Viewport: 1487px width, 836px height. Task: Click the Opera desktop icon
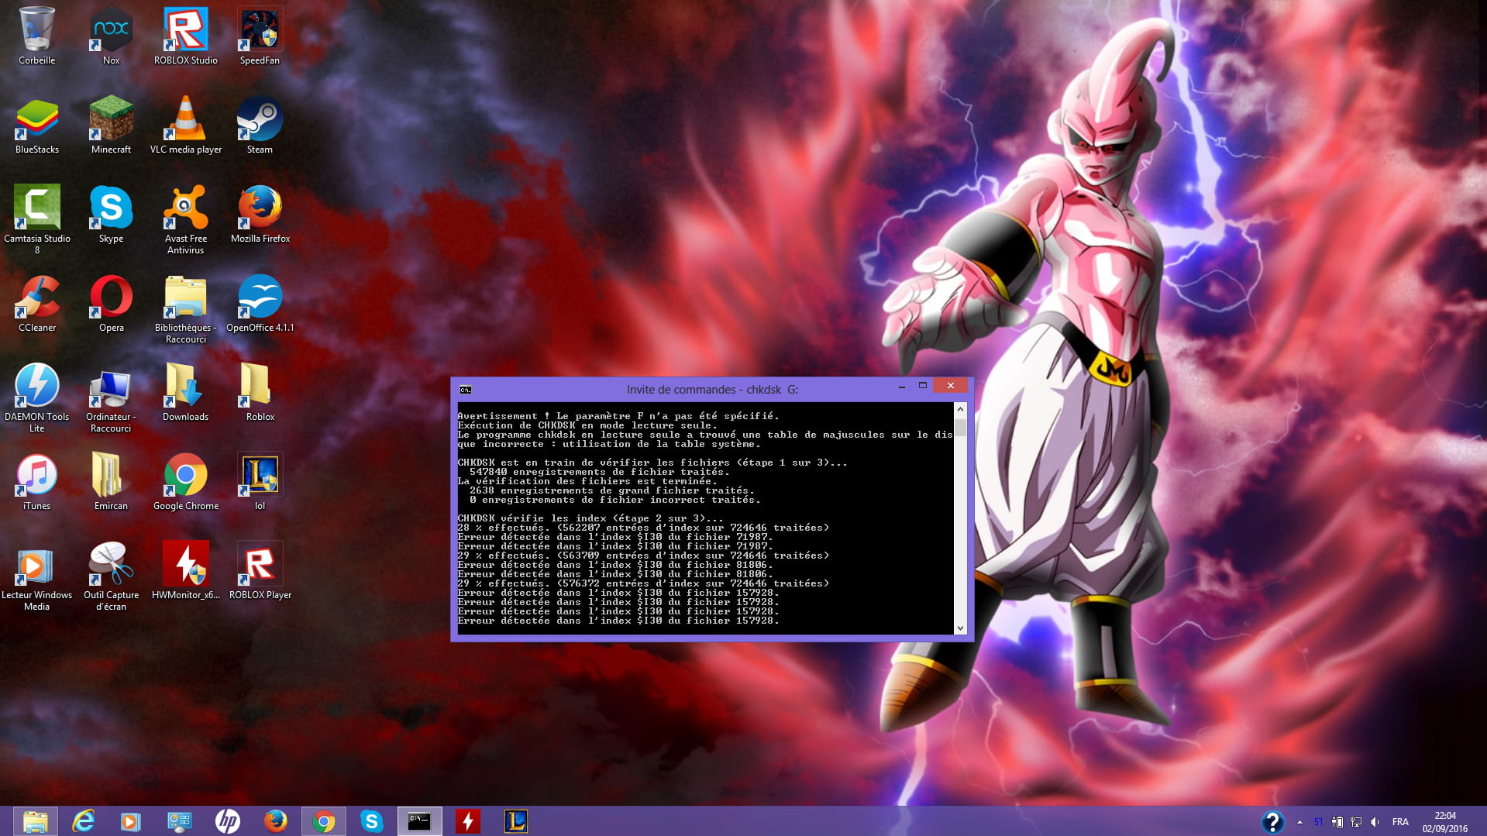click(x=111, y=303)
